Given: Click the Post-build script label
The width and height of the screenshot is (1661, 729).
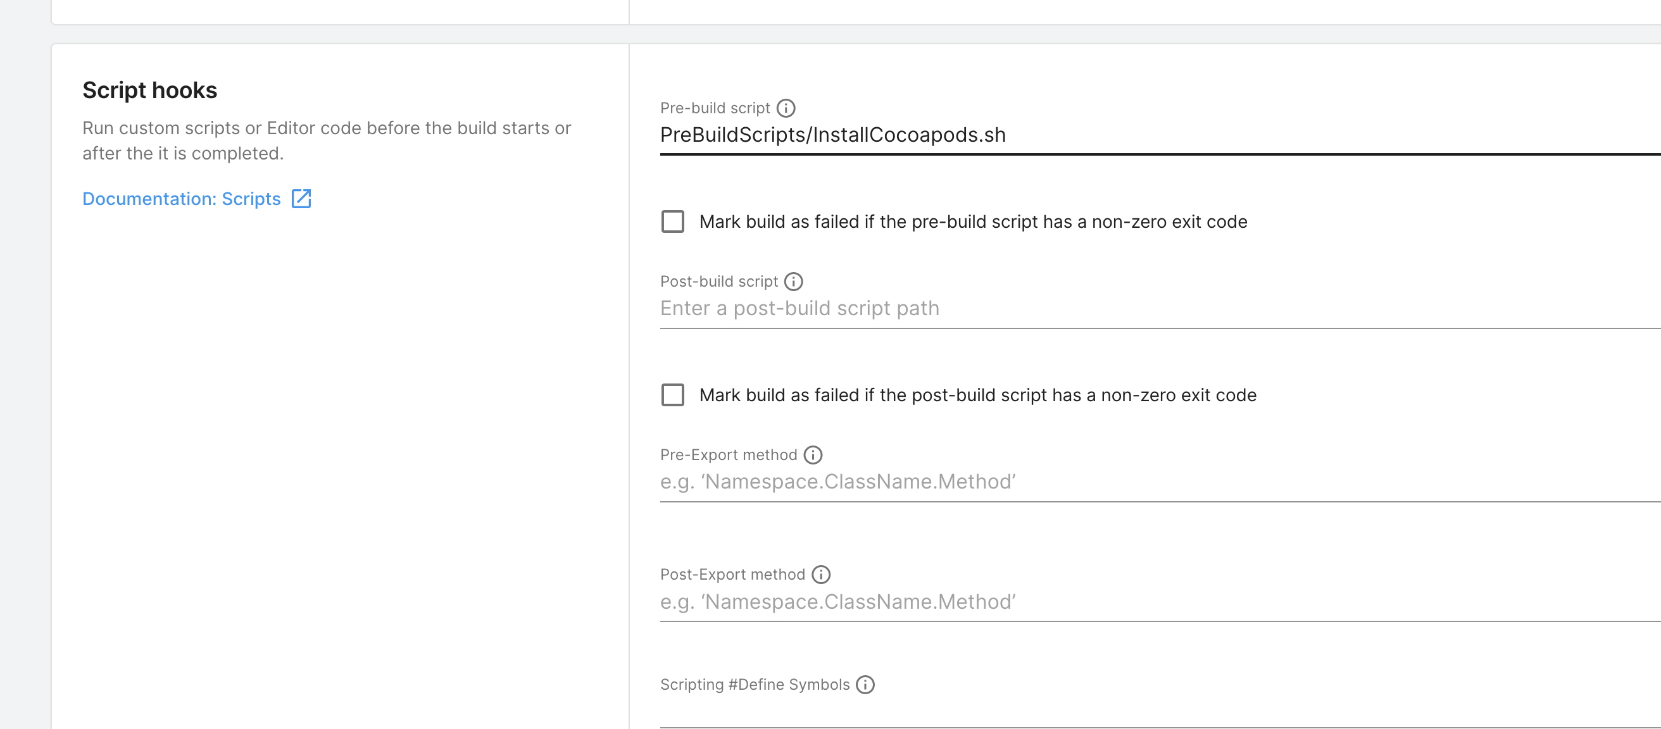Looking at the screenshot, I should (x=719, y=281).
